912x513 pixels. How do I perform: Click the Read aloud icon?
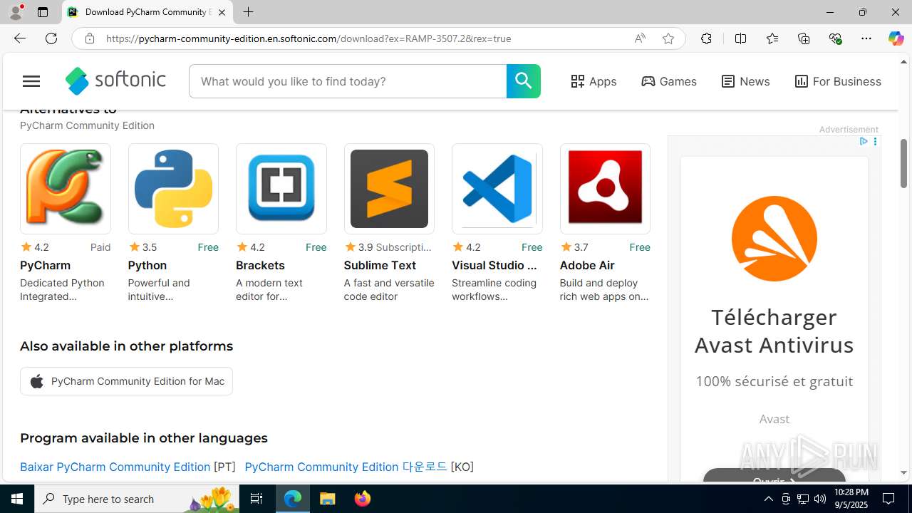pyautogui.click(x=640, y=38)
